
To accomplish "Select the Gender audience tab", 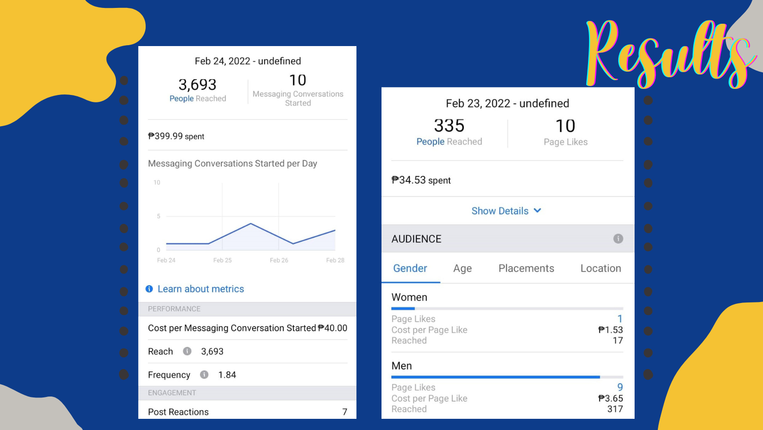I will (410, 269).
